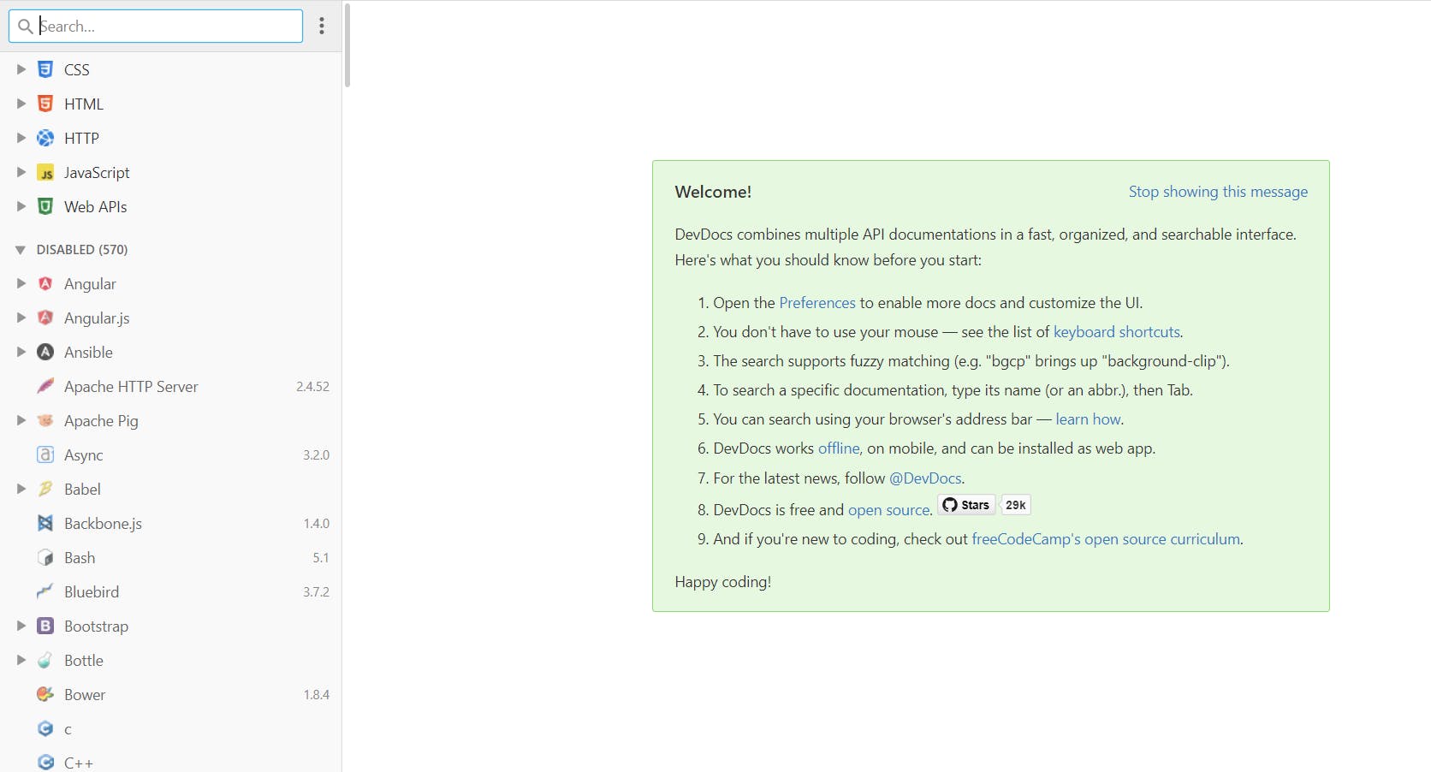
Task: Expand the Angular.js versions list
Action: 21,318
